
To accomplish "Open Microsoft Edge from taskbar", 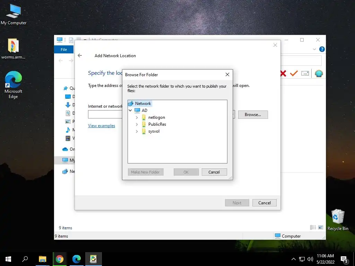I will tap(77, 259).
